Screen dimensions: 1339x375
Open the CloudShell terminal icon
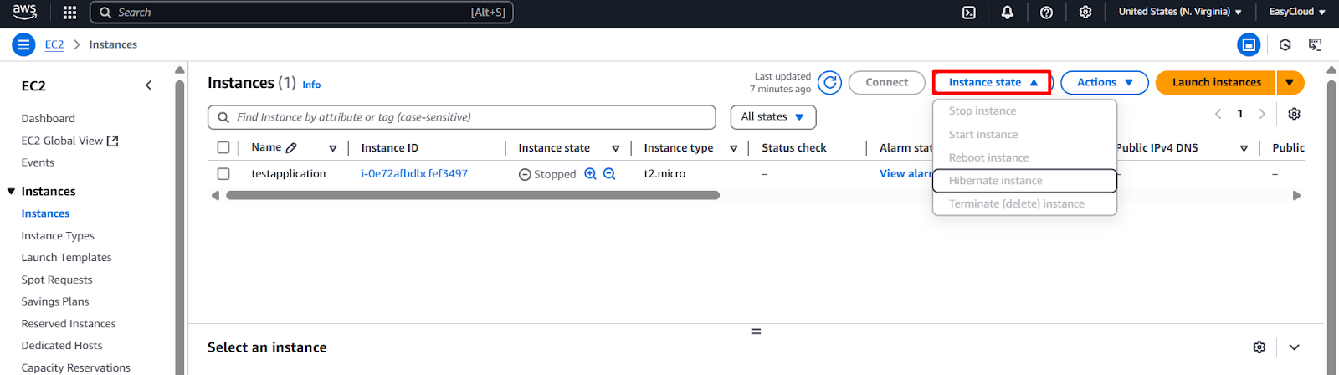click(x=969, y=13)
